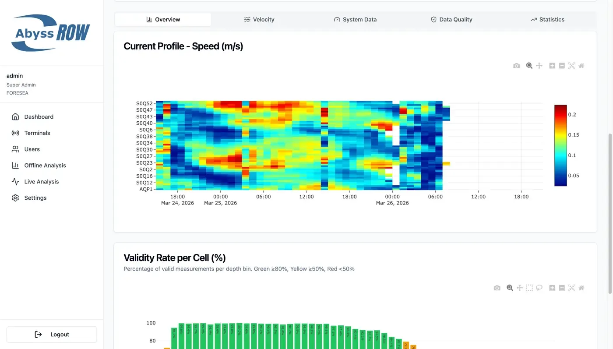The height and width of the screenshot is (349, 613).
Task: Click the S0Q52 depth cell label
Action: coord(144,104)
